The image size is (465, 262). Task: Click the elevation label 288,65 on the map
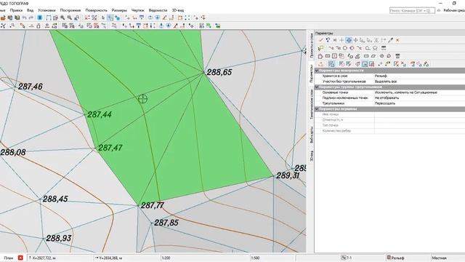[219, 72]
